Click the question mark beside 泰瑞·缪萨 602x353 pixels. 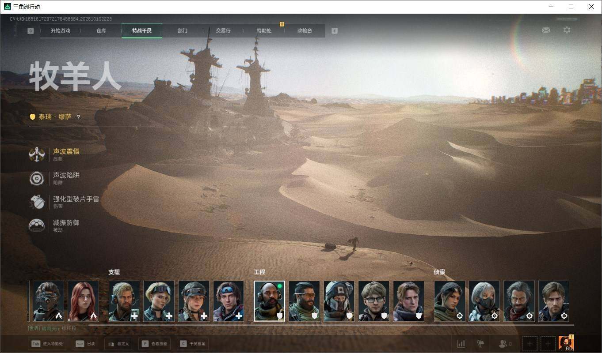79,117
